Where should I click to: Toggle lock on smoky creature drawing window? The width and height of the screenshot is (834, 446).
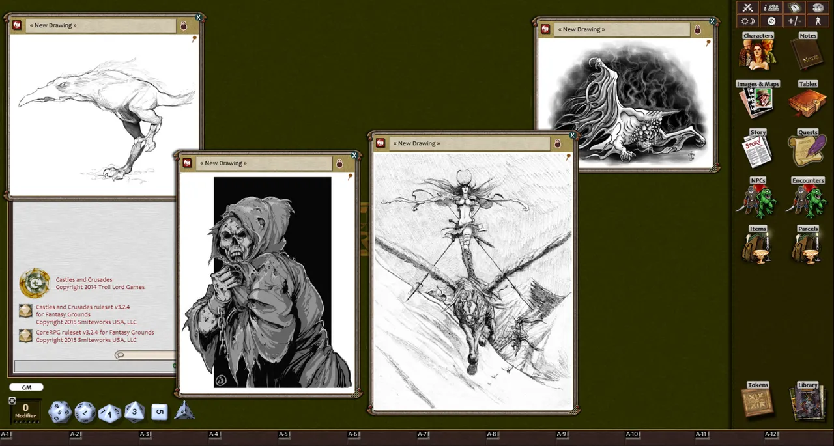(x=698, y=29)
